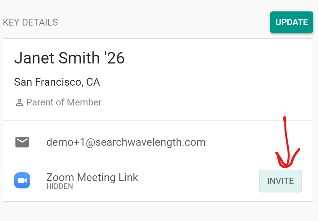This screenshot has width=318, height=221.
Task: Click the San Francisco, CA location text
Action: click(57, 82)
